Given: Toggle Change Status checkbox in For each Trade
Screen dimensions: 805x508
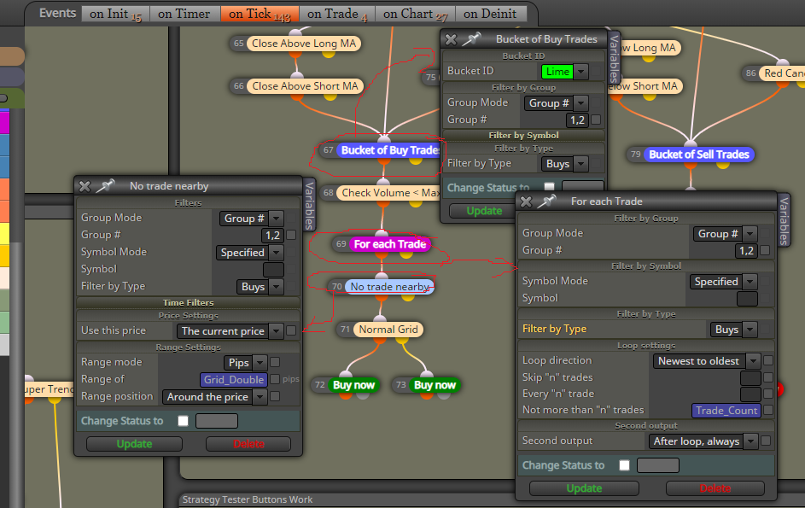Looking at the screenshot, I should click(x=624, y=465).
